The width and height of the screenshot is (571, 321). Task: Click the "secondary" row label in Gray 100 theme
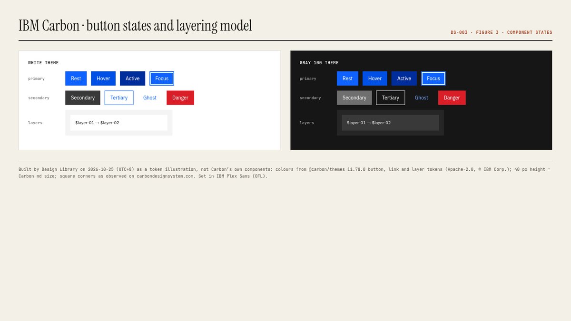pyautogui.click(x=310, y=98)
